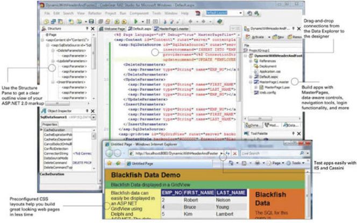Image resolution: width=357 pixels, height=223 pixels.
Task: Select the CacheDuration property row
Action: tap(68, 130)
